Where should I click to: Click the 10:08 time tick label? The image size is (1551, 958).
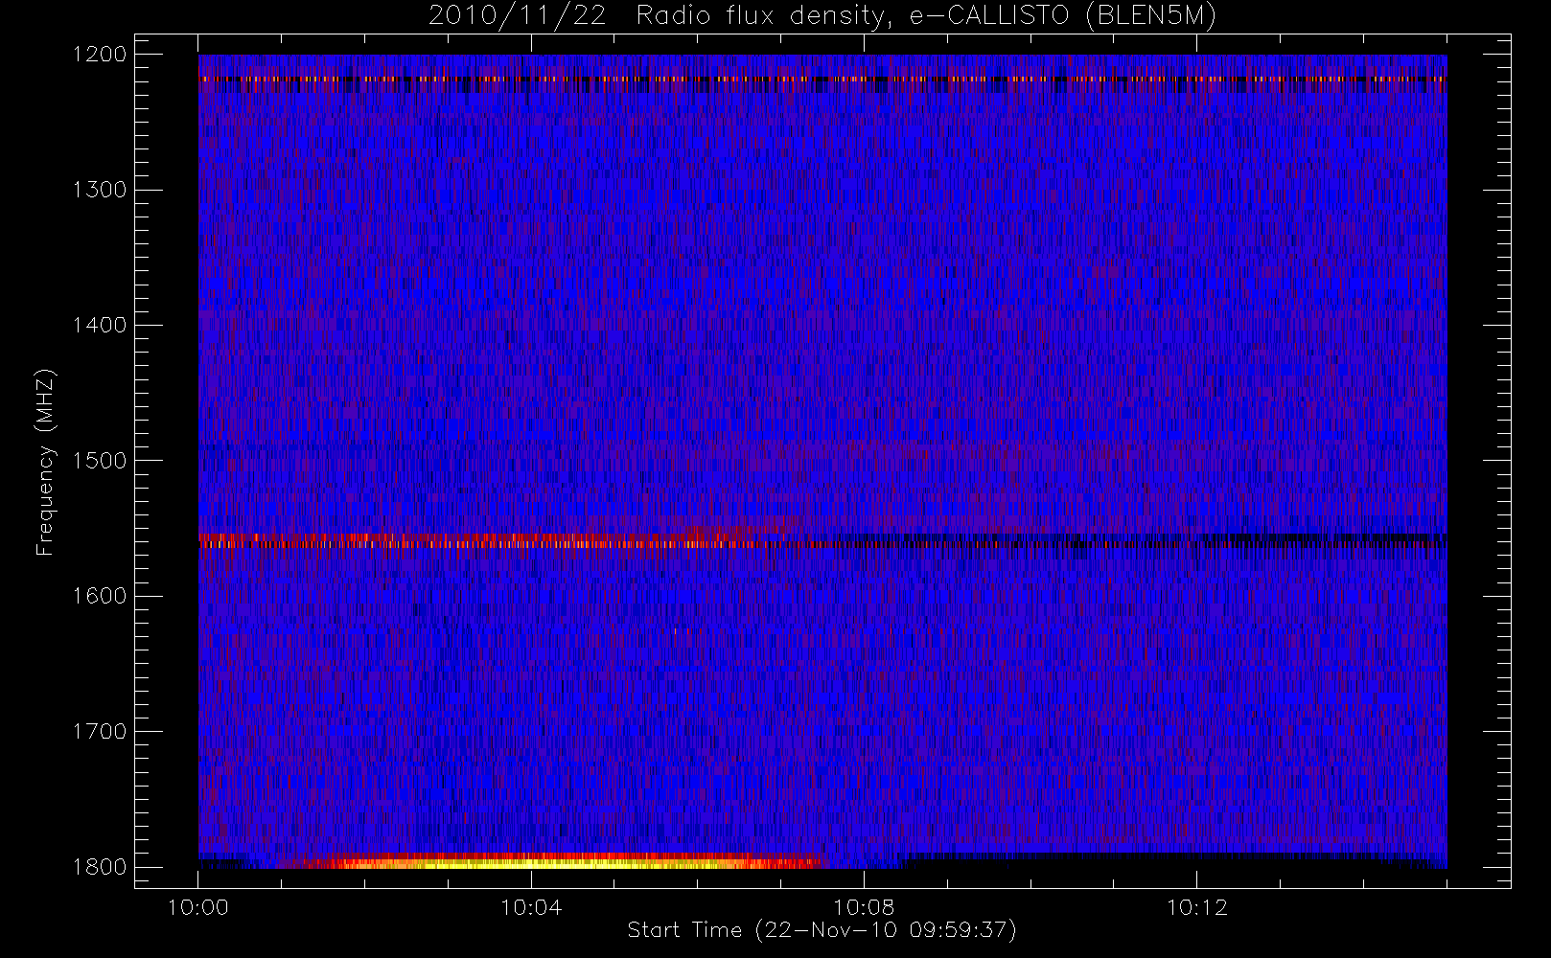click(x=864, y=907)
